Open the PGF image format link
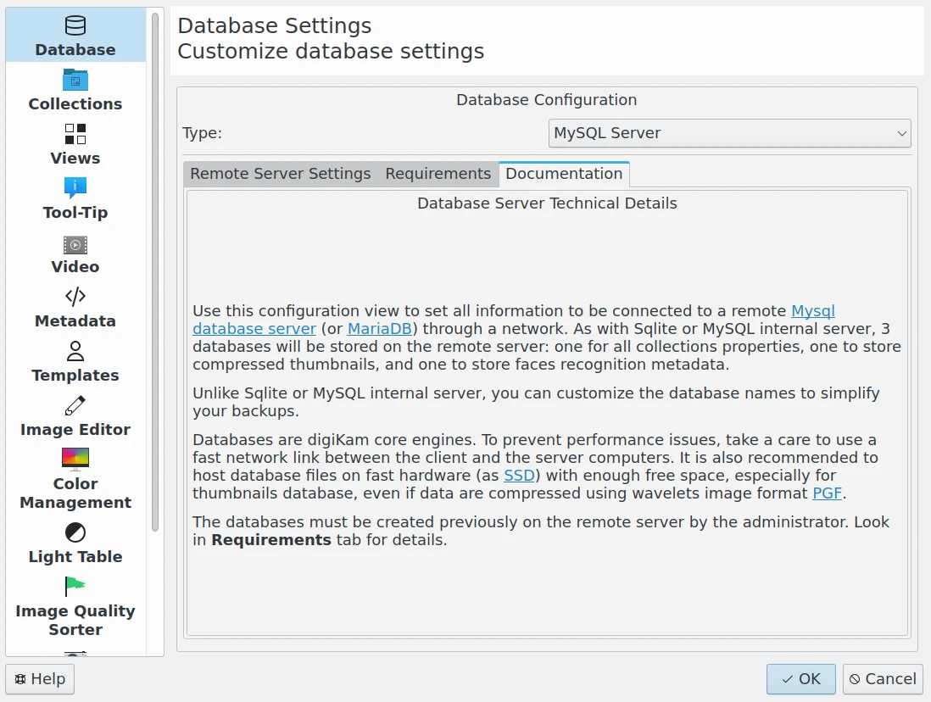Viewport: 931px width, 702px height. 827,493
